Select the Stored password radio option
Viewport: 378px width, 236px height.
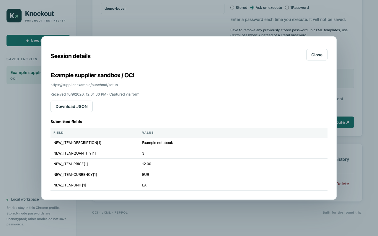(232, 8)
